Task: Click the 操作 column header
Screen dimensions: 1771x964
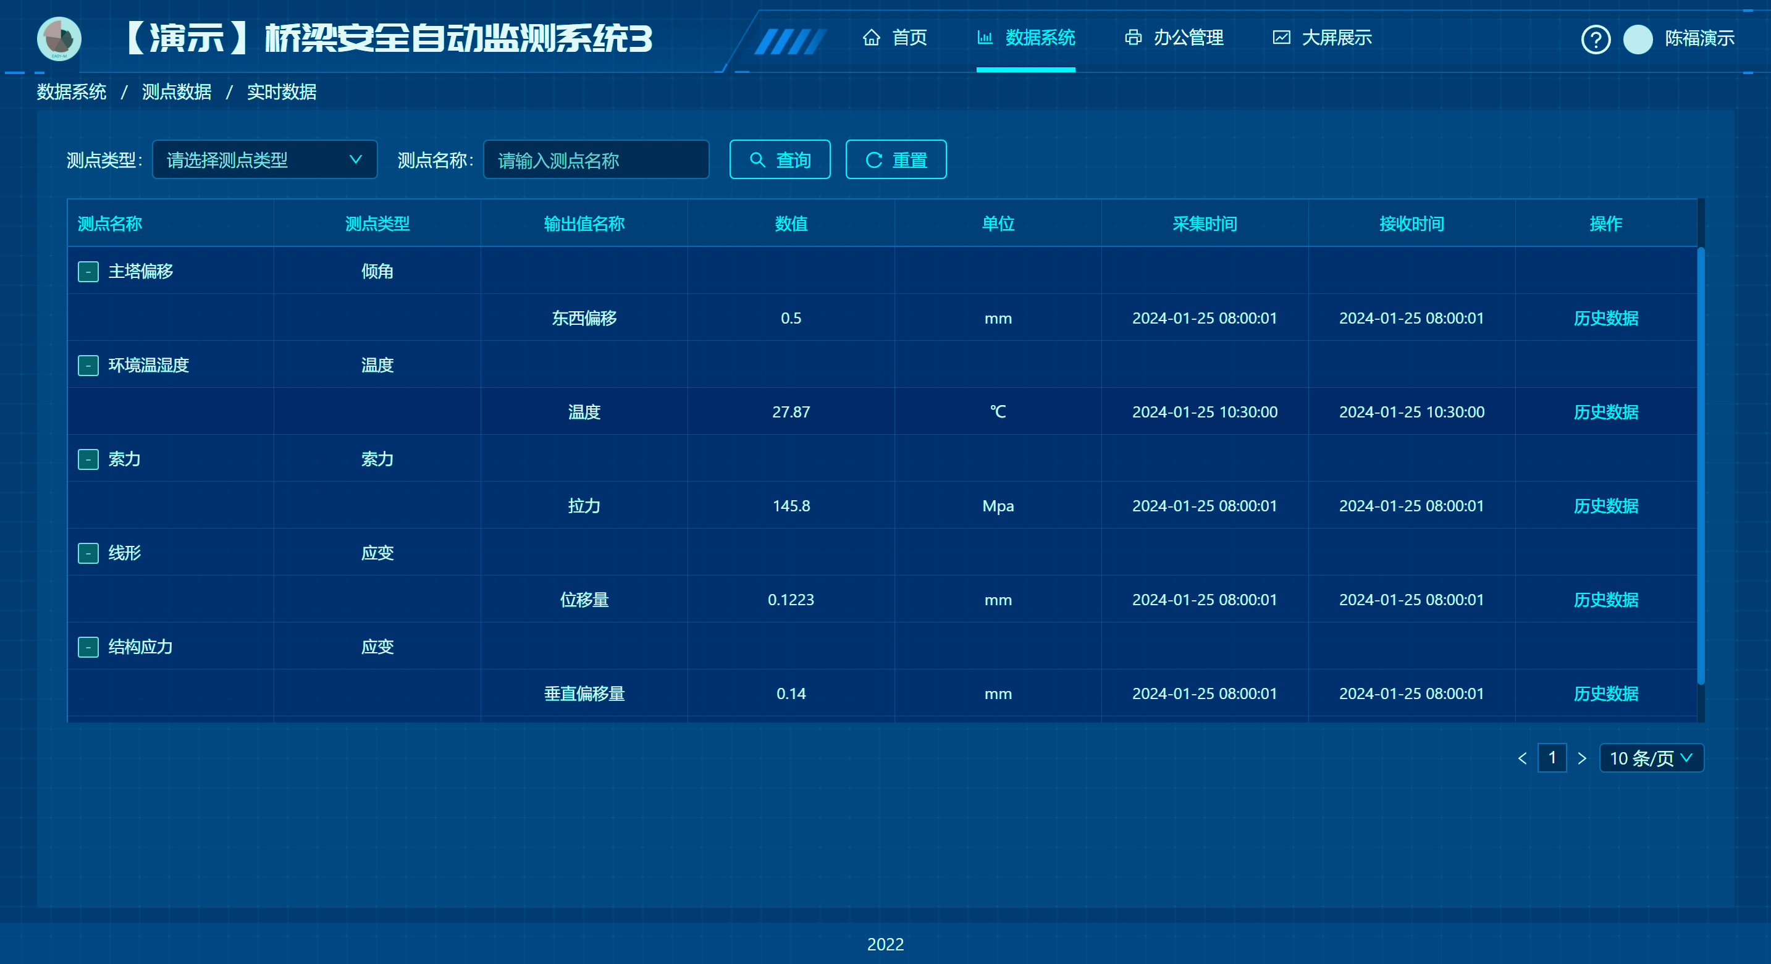Action: pyautogui.click(x=1606, y=224)
